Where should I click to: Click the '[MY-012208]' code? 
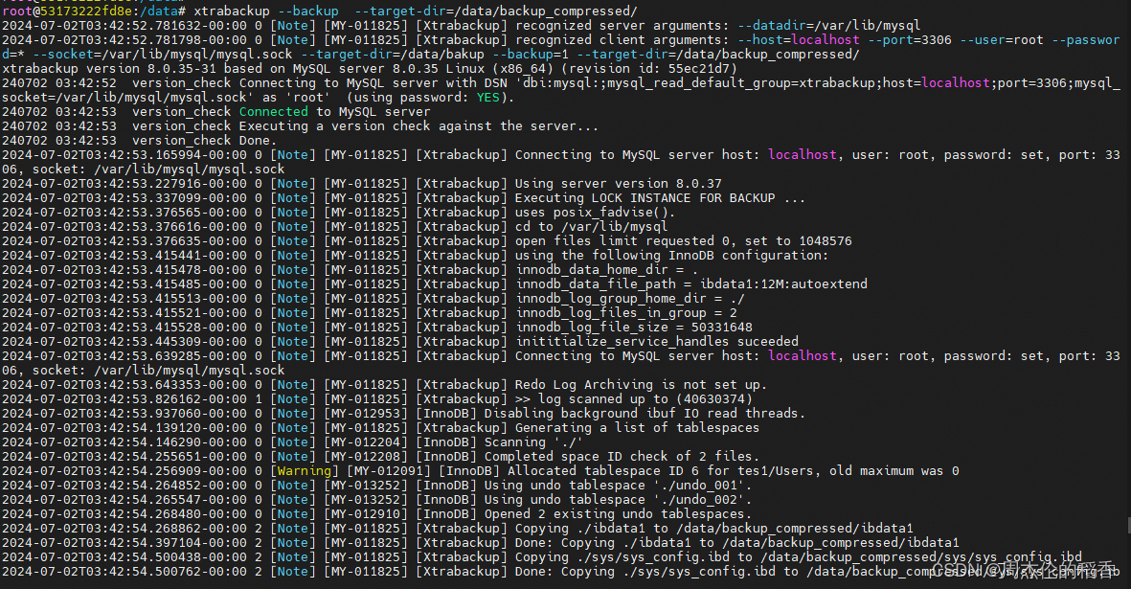coord(366,459)
